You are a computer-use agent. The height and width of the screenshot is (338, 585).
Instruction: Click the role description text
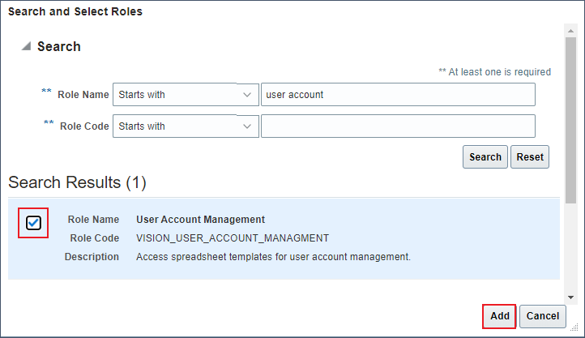coord(273,257)
